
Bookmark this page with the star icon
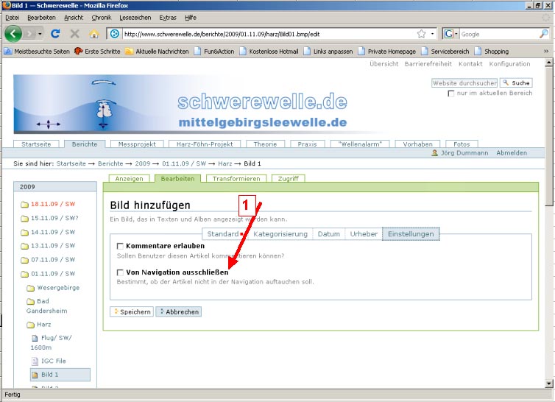click(x=421, y=34)
